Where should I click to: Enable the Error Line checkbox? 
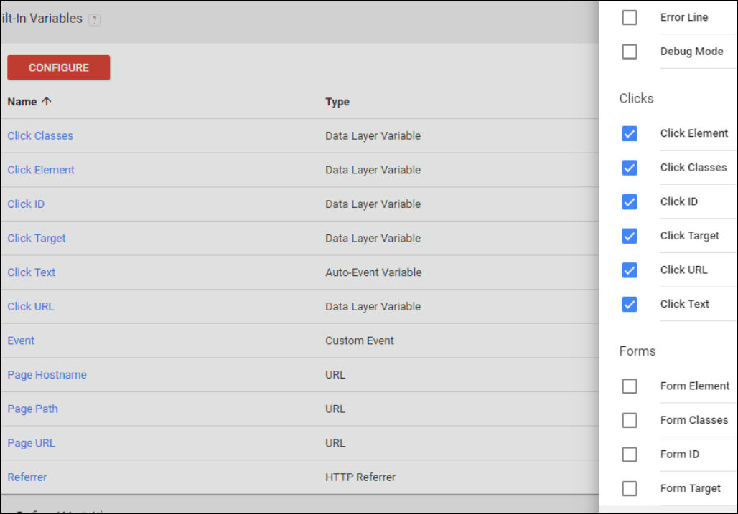[630, 17]
